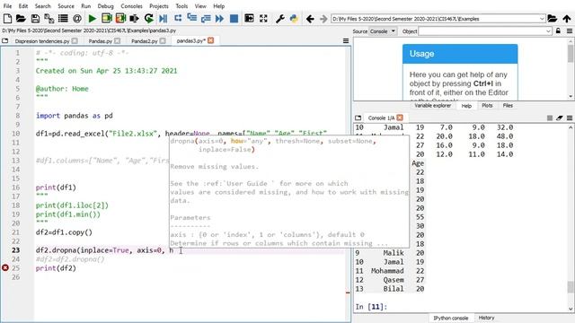Run selection or current line icon
The height and width of the screenshot is (323, 575).
click(134, 18)
